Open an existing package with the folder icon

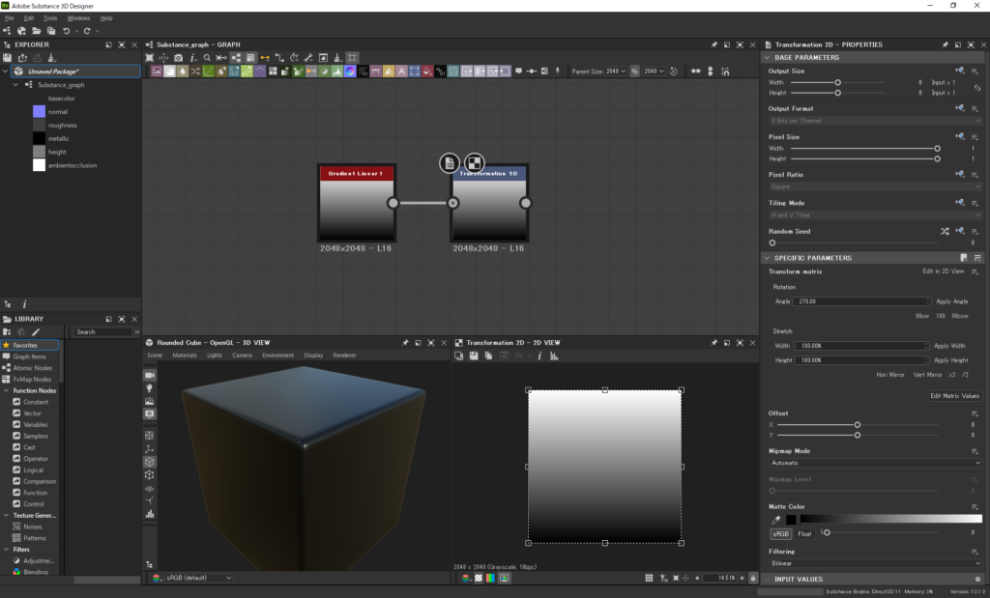37,31
